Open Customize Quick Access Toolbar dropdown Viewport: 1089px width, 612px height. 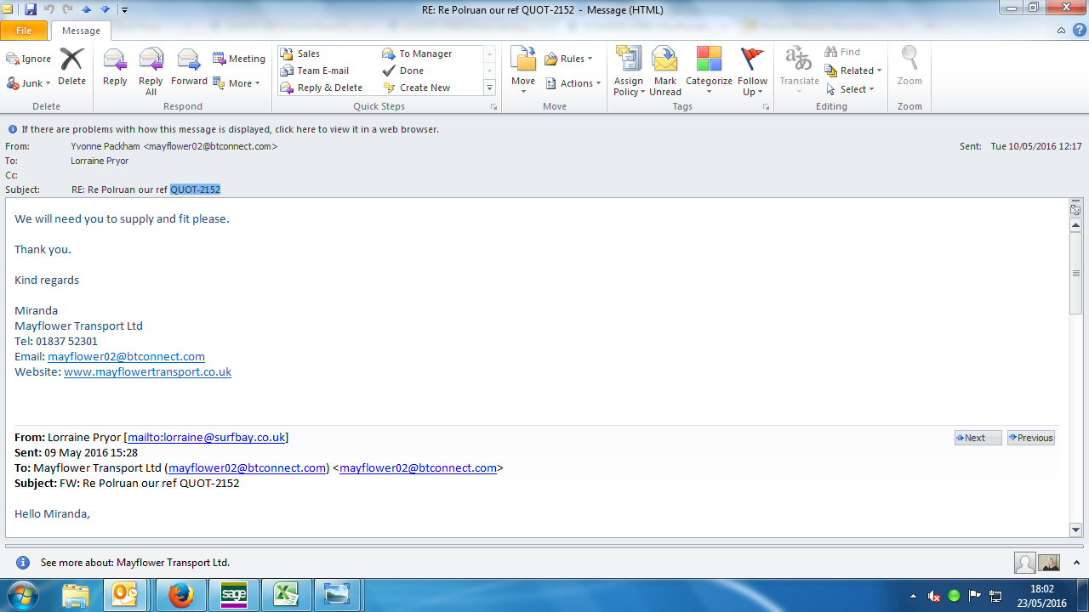click(124, 10)
